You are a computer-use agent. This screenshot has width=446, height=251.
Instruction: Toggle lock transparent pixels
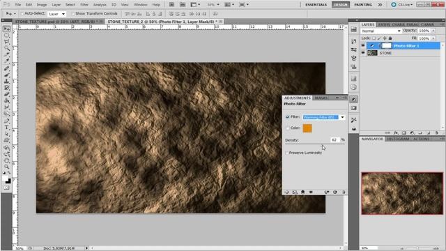click(x=374, y=38)
